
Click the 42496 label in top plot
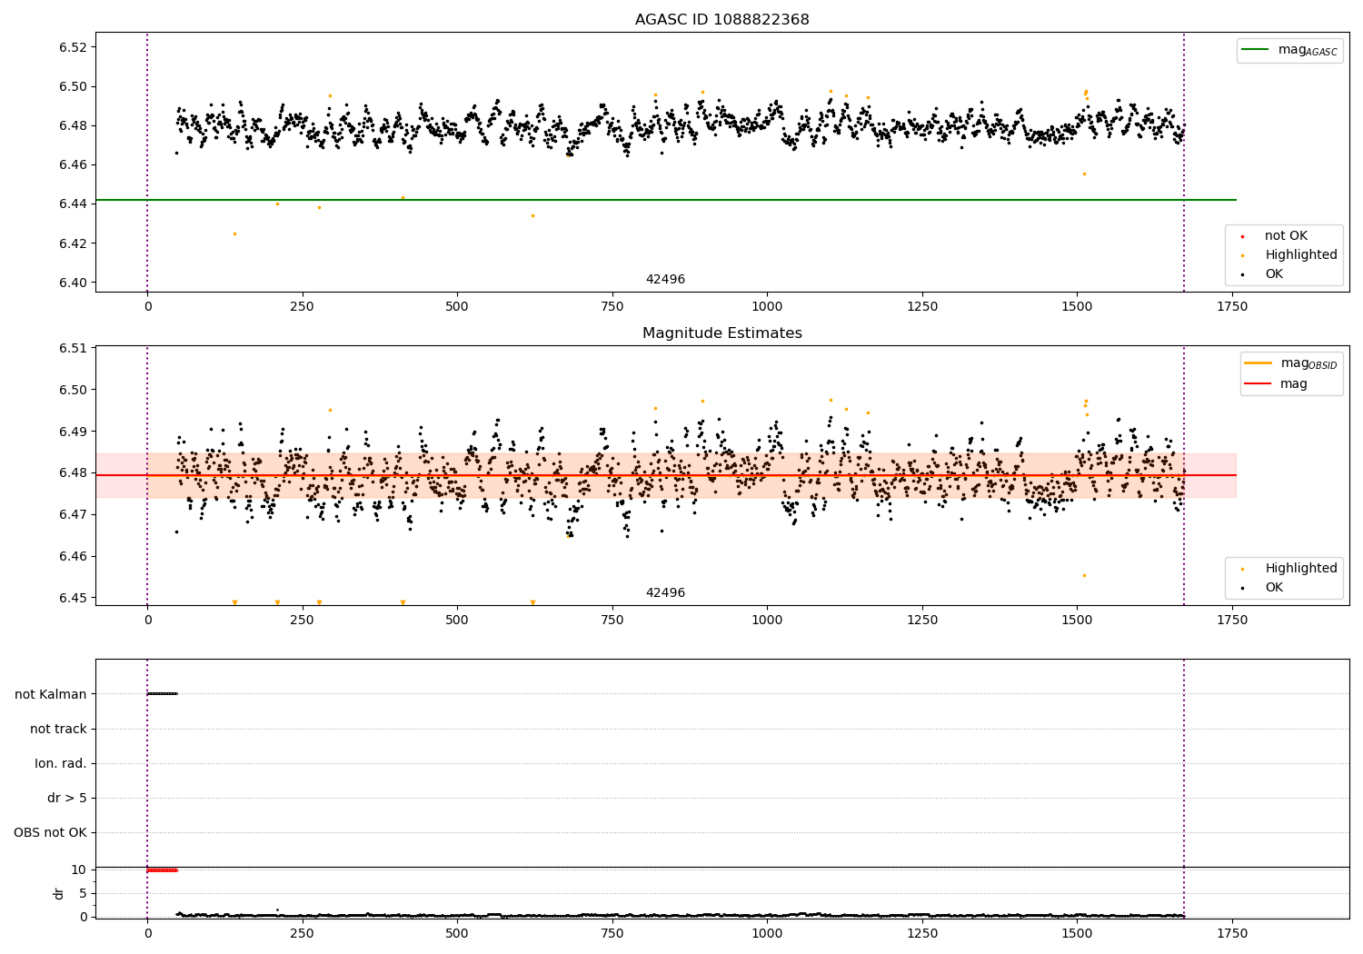coord(665,280)
